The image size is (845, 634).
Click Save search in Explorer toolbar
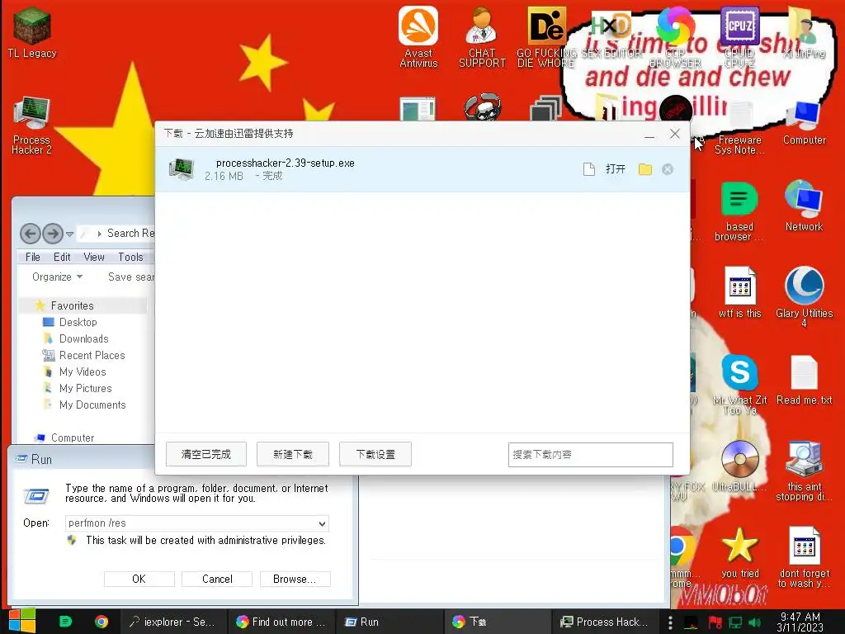[131, 277]
